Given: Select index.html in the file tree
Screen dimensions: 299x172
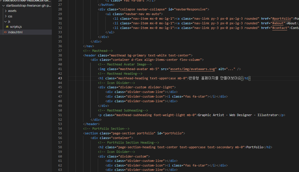Looking at the screenshot, I should (15, 32).
